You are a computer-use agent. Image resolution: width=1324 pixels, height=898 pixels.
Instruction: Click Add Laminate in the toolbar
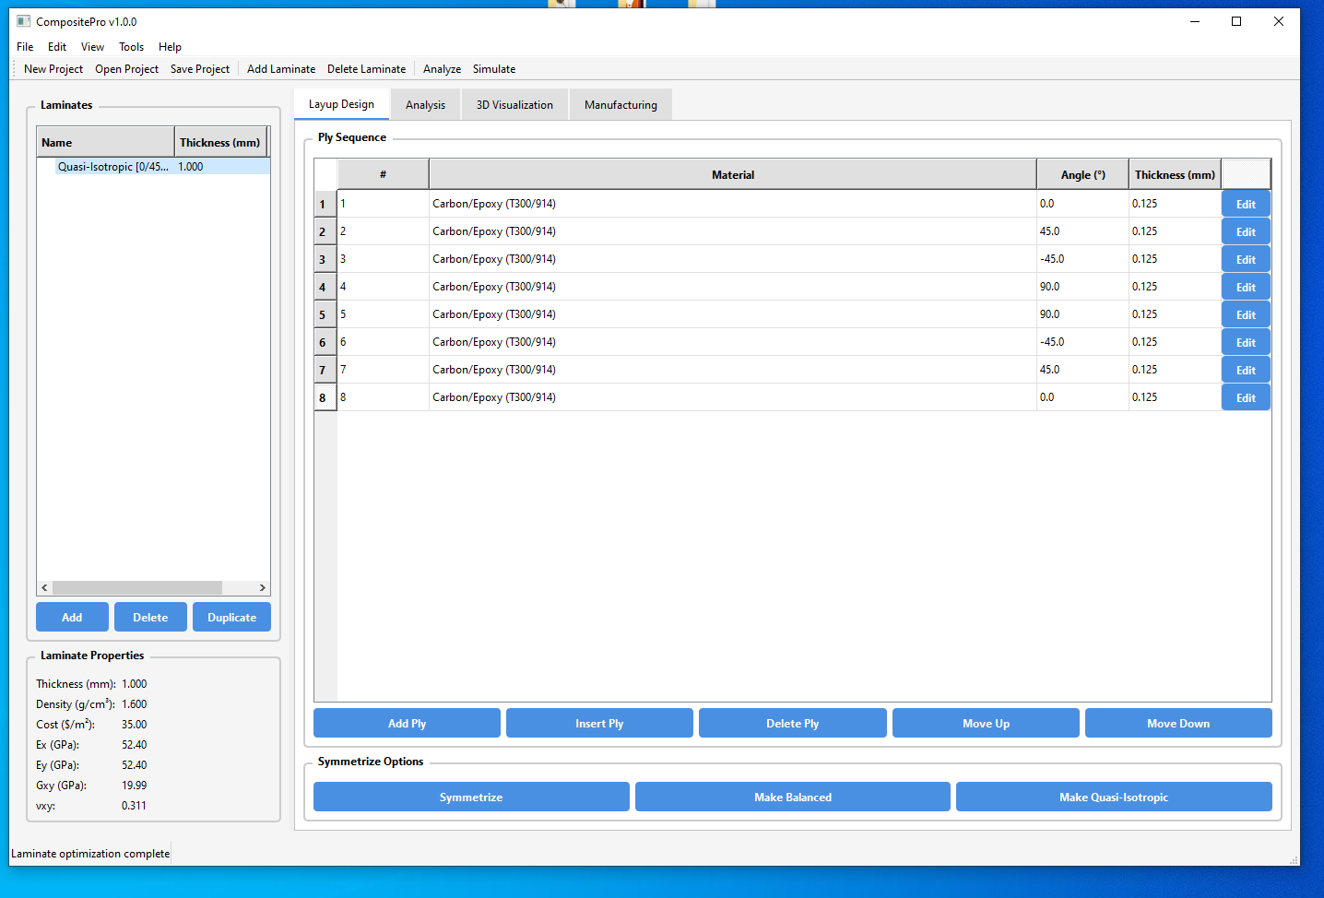[281, 69]
